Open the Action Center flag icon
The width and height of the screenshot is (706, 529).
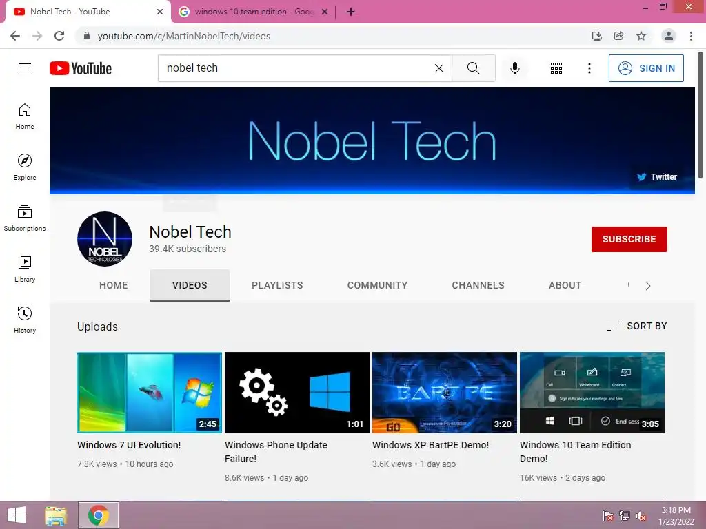(607, 516)
